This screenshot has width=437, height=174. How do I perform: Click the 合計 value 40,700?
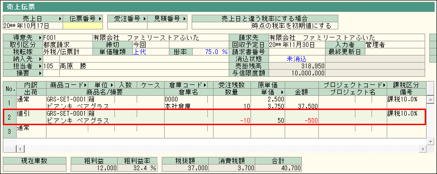pyautogui.click(x=279, y=168)
